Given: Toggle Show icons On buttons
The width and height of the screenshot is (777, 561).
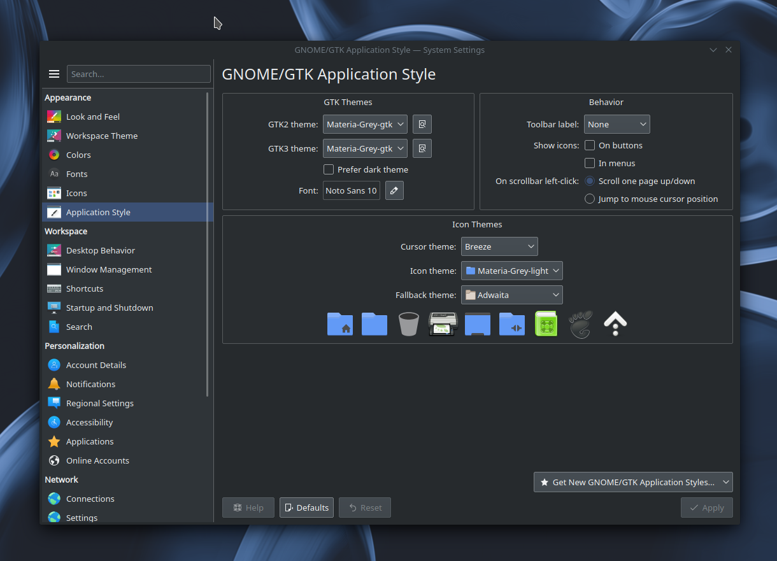Looking at the screenshot, I should pyautogui.click(x=590, y=145).
